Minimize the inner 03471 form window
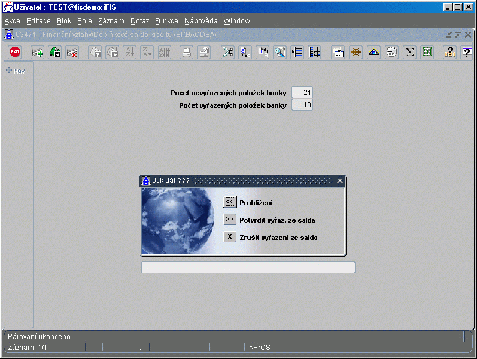This screenshot has height=359, width=477. point(449,35)
